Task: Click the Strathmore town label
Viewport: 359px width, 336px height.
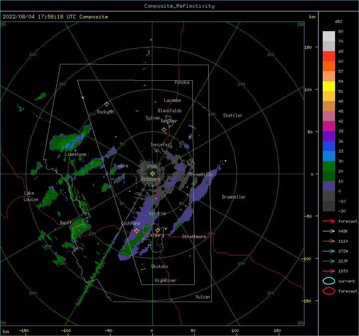Action: [194, 237]
